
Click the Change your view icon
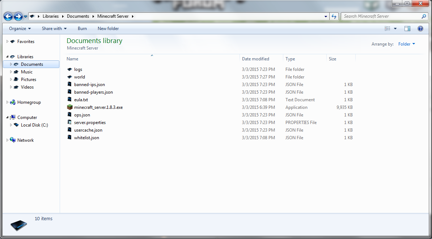click(387, 28)
